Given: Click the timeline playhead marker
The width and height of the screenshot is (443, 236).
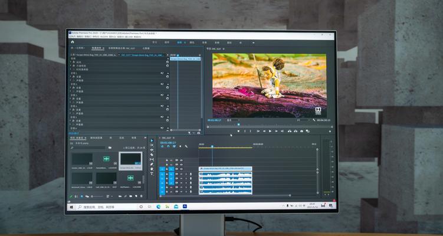Looking at the screenshot, I should (212, 146).
